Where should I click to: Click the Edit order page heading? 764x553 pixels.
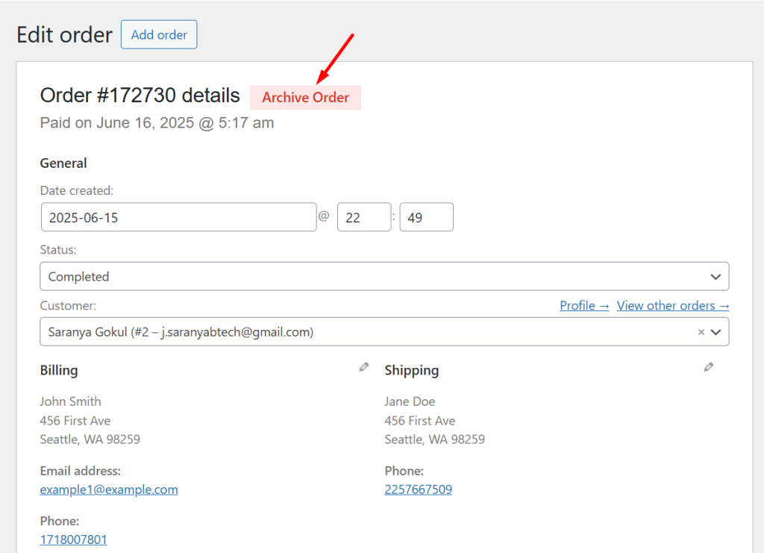pos(64,34)
